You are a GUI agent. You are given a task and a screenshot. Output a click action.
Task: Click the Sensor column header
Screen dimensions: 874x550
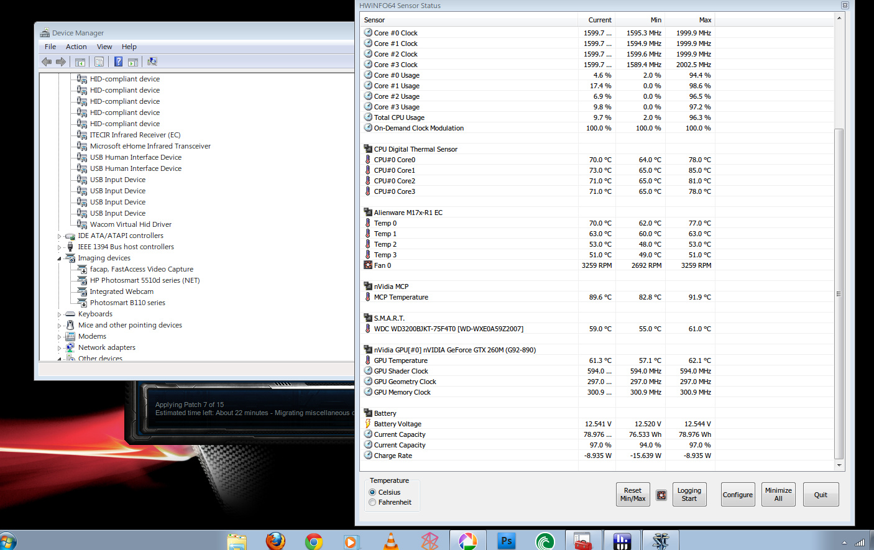469,20
